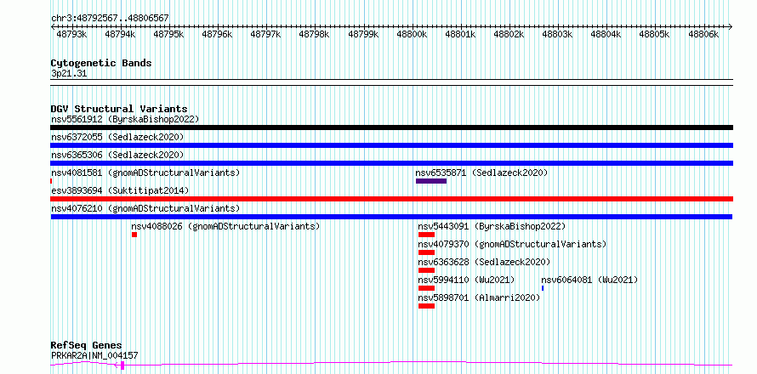Click the small red nsv4081581 variant marker
Viewport: 757px width, 374px height.
click(51, 181)
